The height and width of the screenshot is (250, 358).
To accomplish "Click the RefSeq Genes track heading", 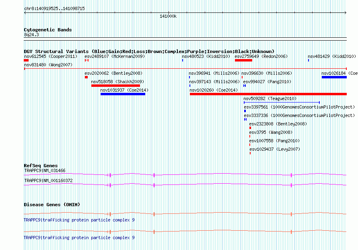I will click(41, 166).
